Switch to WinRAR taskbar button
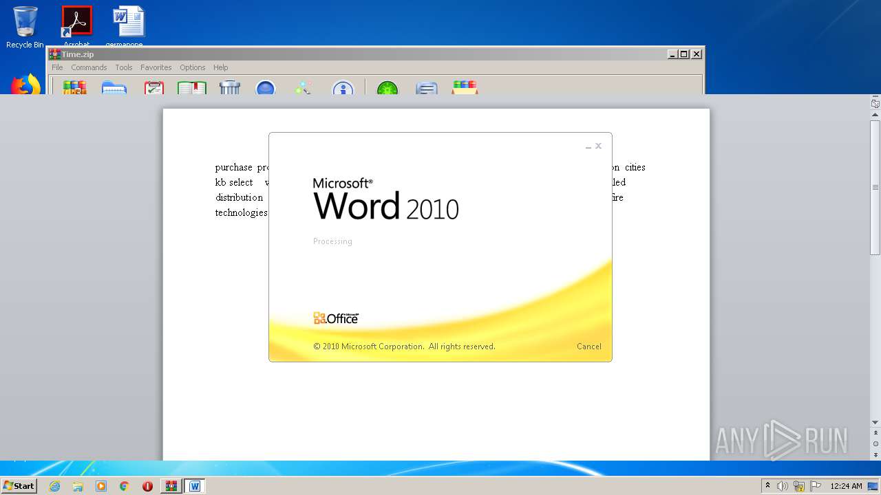Screen dimensions: 881x495 (171, 486)
